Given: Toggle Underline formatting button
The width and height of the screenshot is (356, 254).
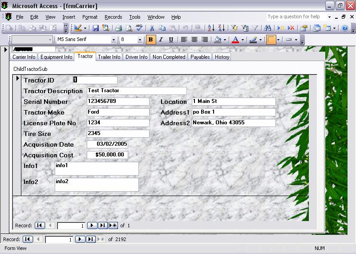Looking at the screenshot, I should (x=171, y=40).
